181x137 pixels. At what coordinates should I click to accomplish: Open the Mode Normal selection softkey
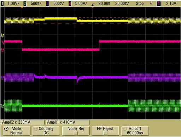[x=17, y=131]
